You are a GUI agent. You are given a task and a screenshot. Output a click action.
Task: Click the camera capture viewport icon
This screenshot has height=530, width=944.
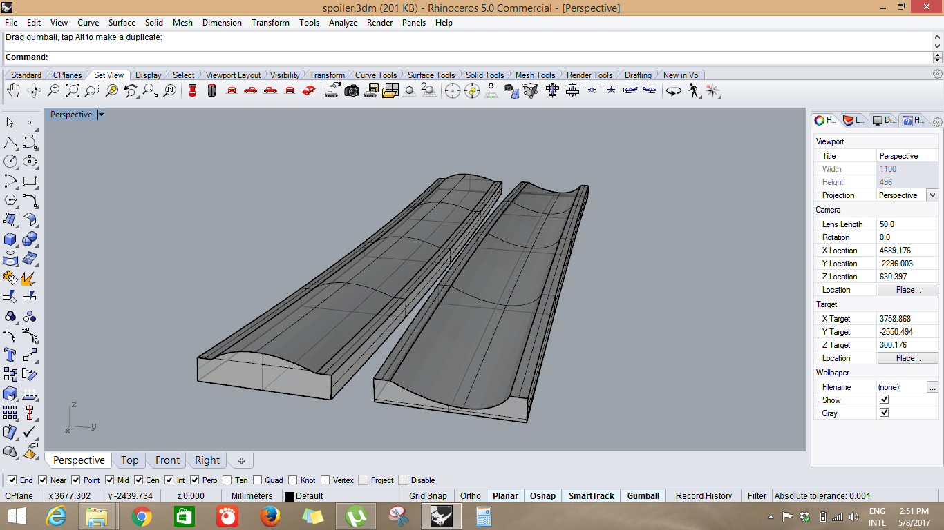[352, 90]
